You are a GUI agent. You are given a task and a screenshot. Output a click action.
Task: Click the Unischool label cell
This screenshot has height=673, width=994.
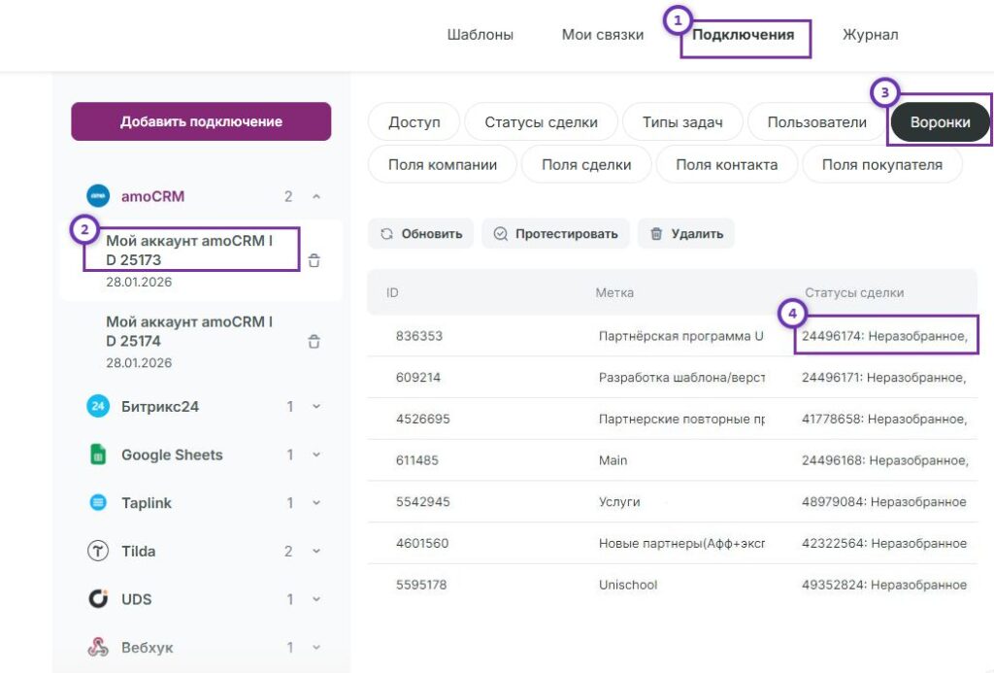pos(628,585)
